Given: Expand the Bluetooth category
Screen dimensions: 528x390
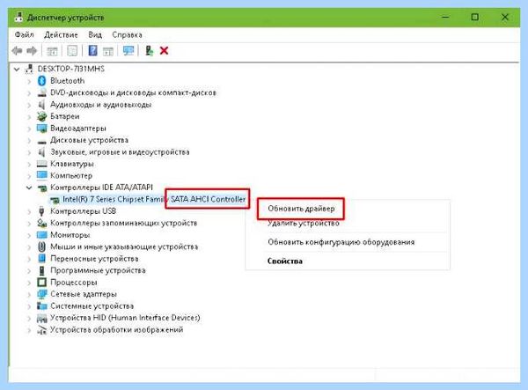Looking at the screenshot, I should pyautogui.click(x=29, y=81).
